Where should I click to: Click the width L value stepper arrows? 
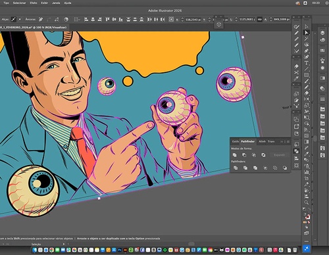point(236,20)
